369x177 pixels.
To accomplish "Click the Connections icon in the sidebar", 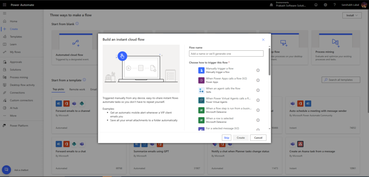I will 4,92.
